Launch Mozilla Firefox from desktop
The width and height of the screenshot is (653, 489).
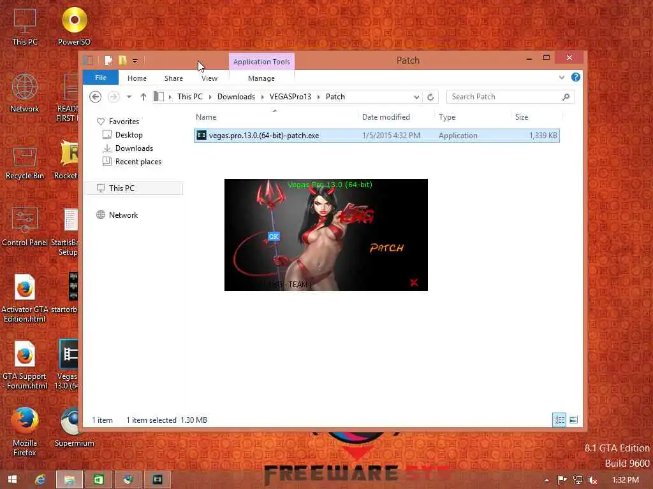coord(25,432)
